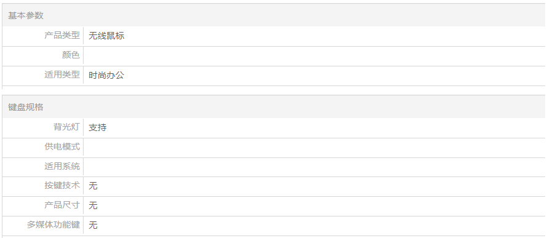This screenshot has height=238, width=547.
Task: Select the 供电模式 label
Action: (61, 146)
